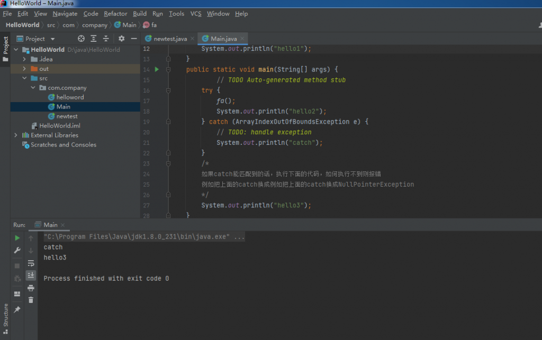Pin the Run tab with the pin icon

(17, 310)
